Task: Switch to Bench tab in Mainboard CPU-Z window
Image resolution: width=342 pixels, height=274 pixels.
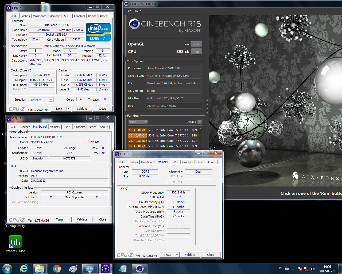Action: [x=92, y=127]
